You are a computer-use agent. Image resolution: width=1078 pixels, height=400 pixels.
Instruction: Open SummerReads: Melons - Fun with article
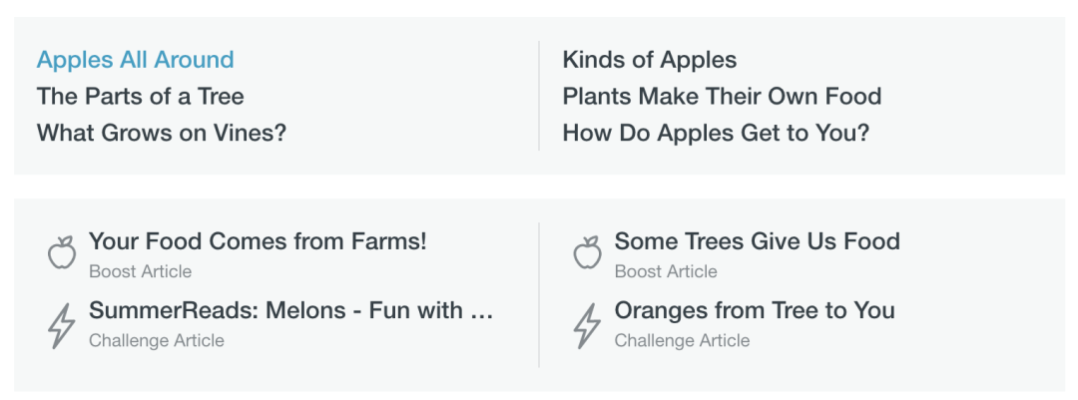pyautogui.click(x=279, y=311)
